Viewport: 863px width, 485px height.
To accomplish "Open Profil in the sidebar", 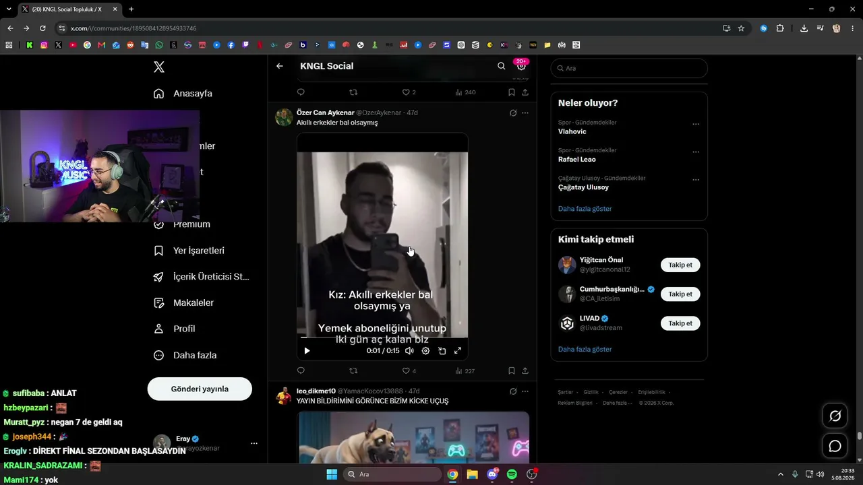I will [175, 329].
